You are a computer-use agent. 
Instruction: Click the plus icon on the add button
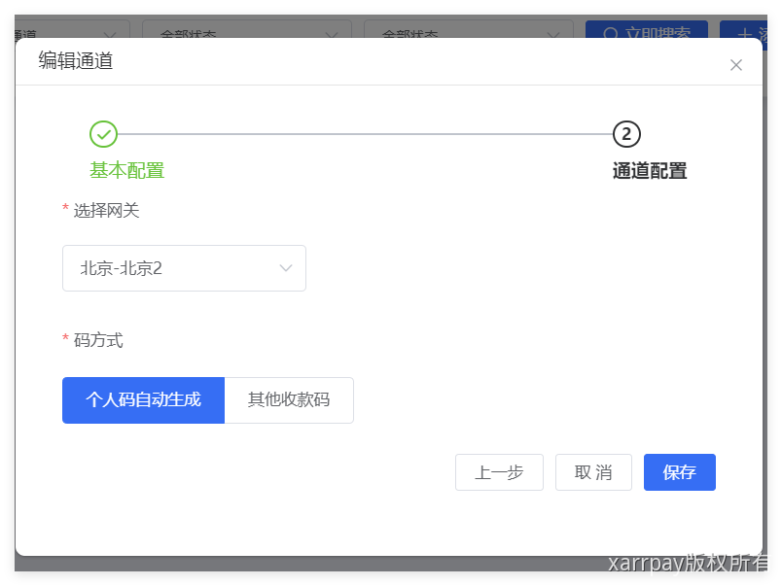coord(745,34)
